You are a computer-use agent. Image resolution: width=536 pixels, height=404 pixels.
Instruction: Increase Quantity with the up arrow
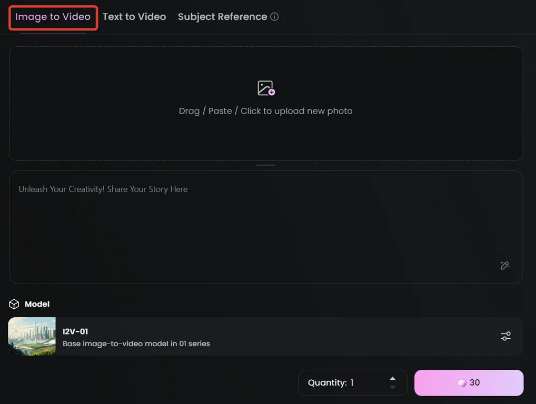[392, 378]
